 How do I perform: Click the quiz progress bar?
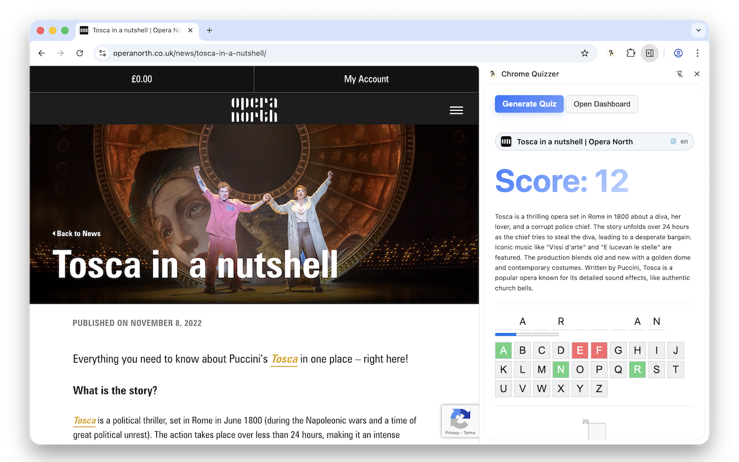click(x=527, y=334)
